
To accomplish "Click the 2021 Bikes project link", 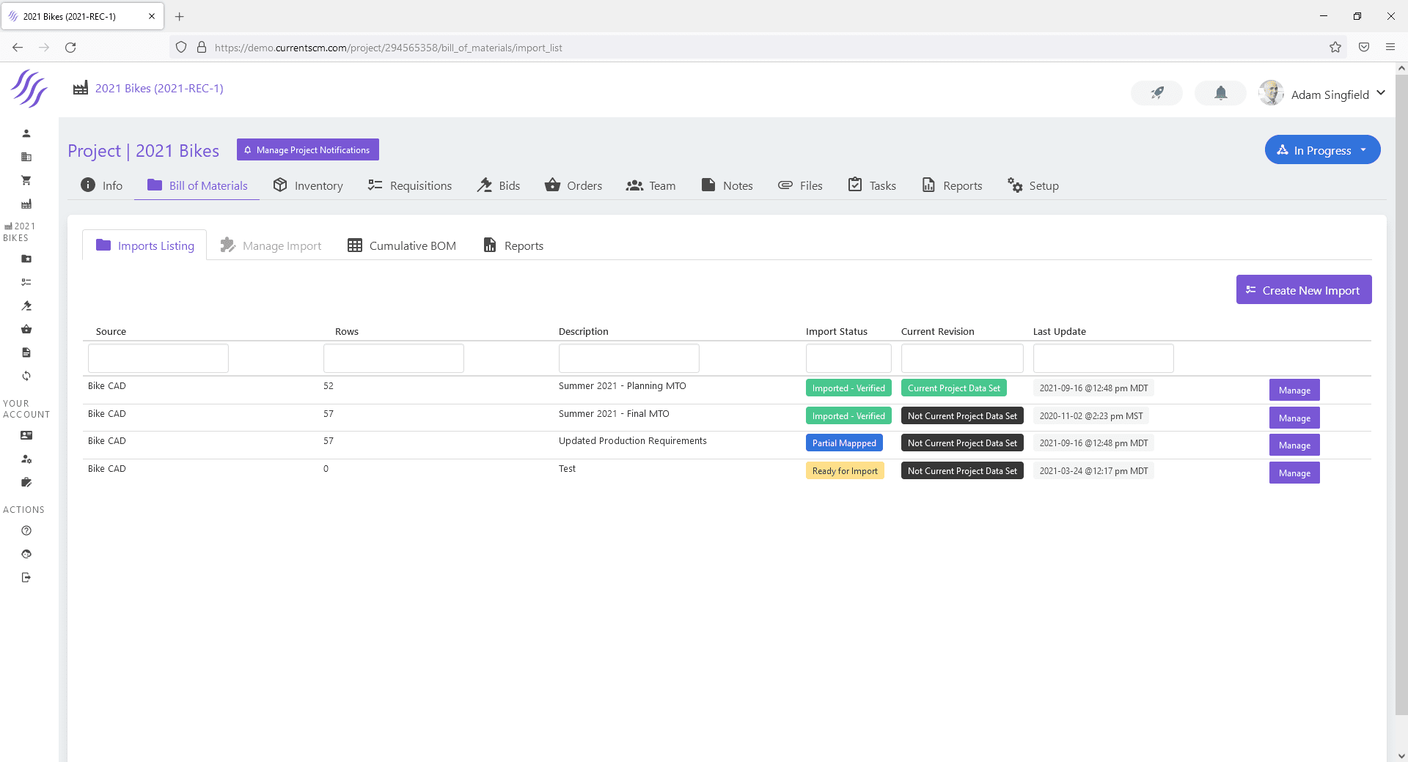I will (159, 89).
